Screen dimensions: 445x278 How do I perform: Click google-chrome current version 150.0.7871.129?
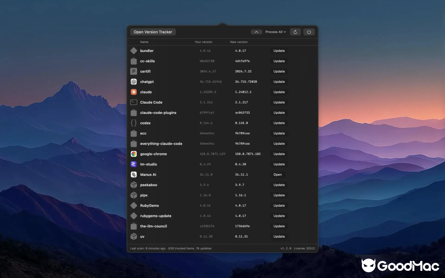click(212, 154)
